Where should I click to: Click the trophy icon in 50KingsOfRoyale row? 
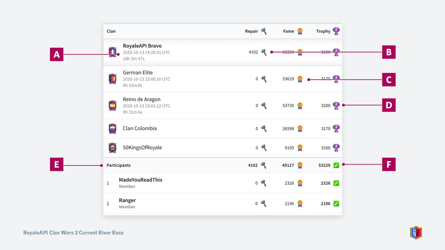pos(336,148)
